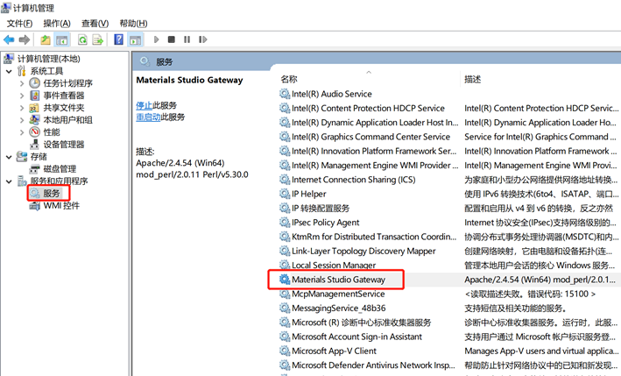Expand the 任务计划程序 tree node
The width and height of the screenshot is (621, 376).
pos(22,83)
